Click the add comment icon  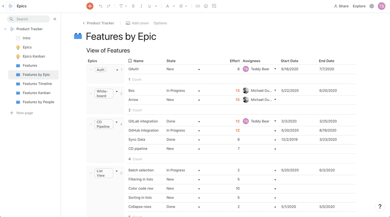pos(214,6)
